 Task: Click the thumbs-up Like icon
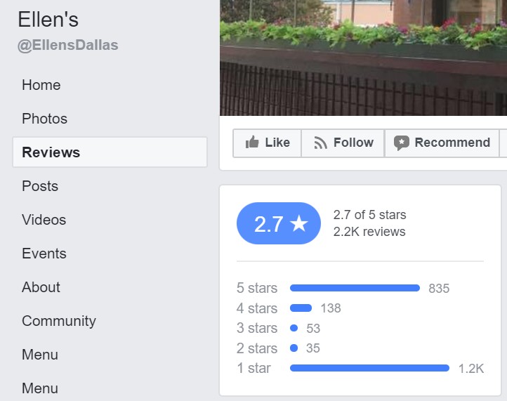coord(252,143)
